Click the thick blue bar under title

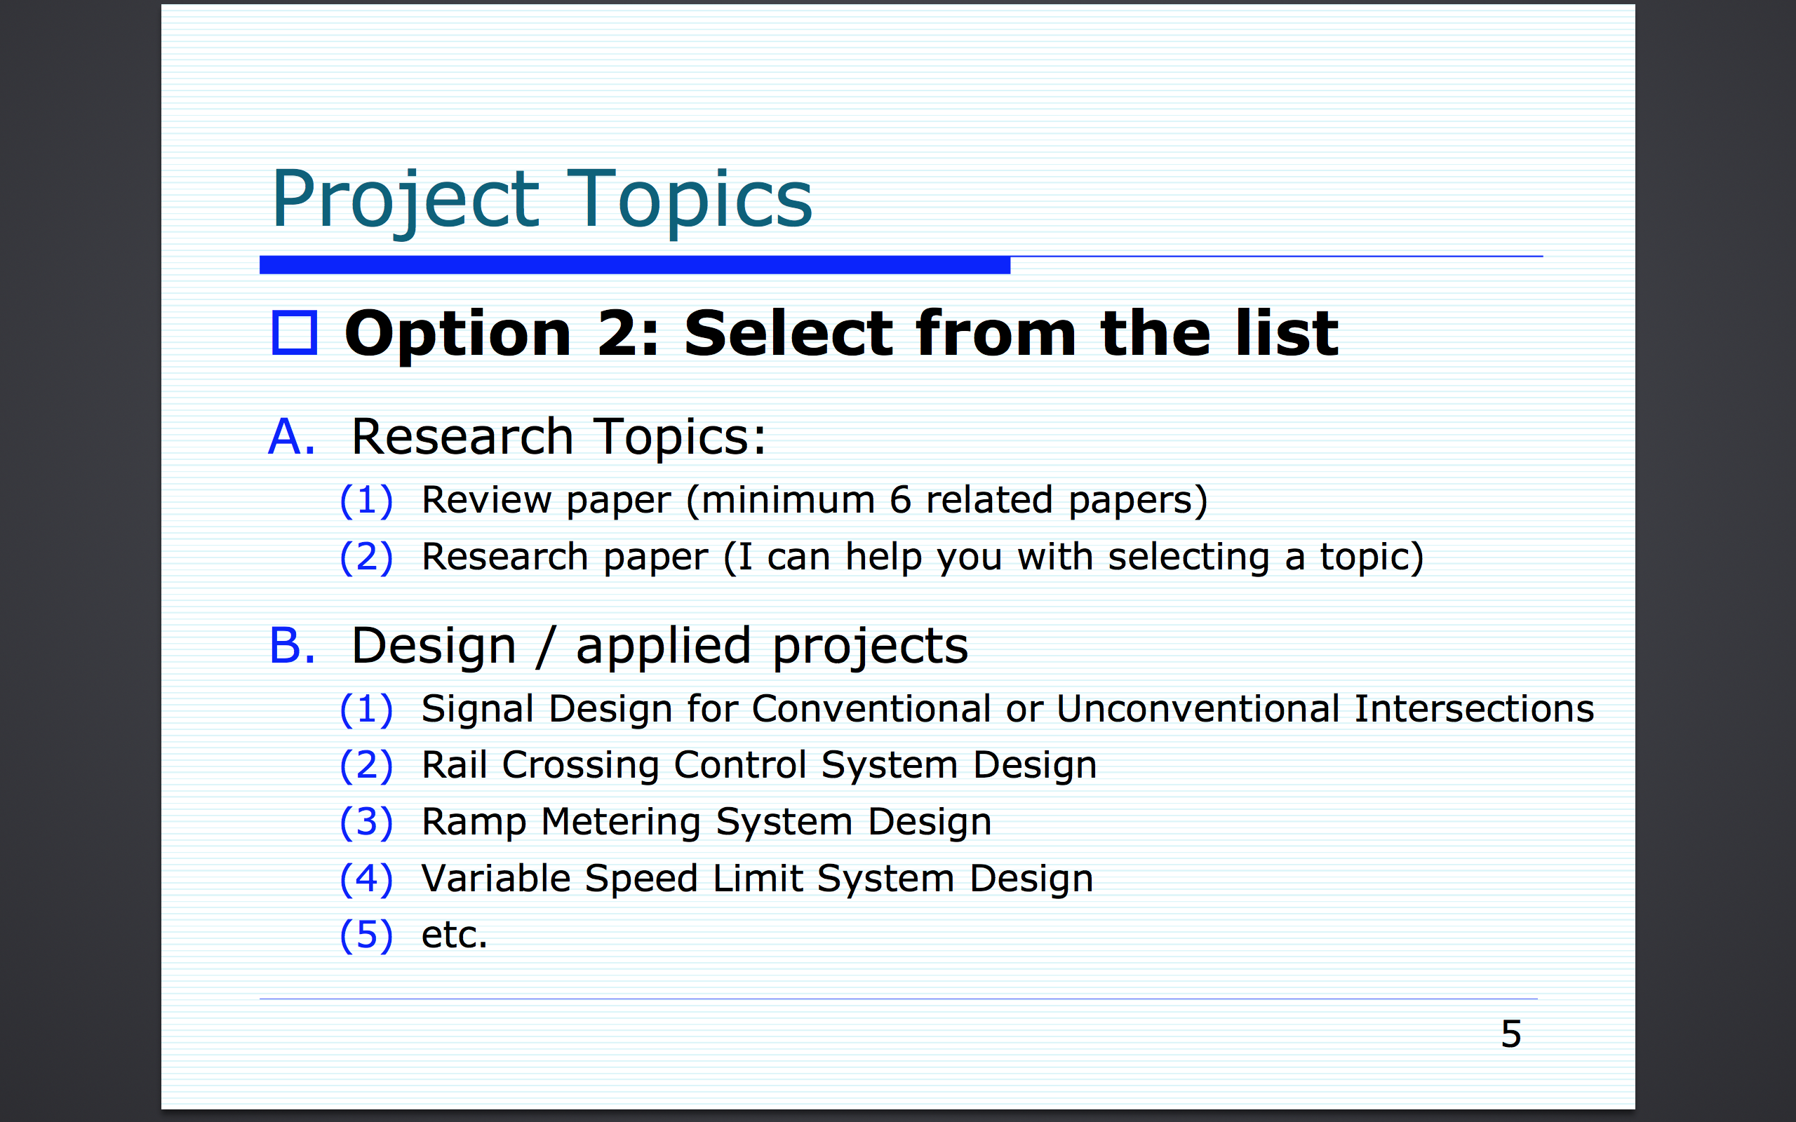634,265
